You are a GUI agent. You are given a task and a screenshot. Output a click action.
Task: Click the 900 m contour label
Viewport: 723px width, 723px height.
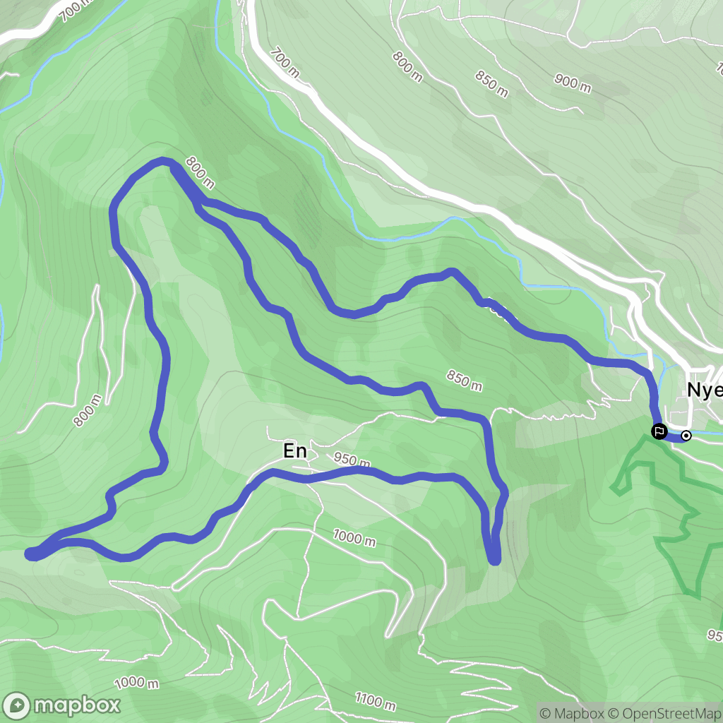[573, 83]
